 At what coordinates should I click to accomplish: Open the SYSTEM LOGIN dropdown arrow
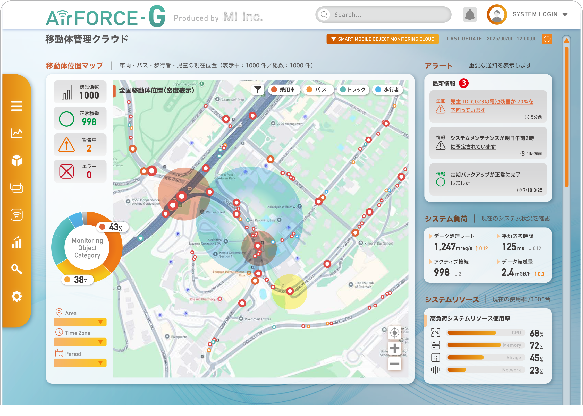pyautogui.click(x=565, y=14)
